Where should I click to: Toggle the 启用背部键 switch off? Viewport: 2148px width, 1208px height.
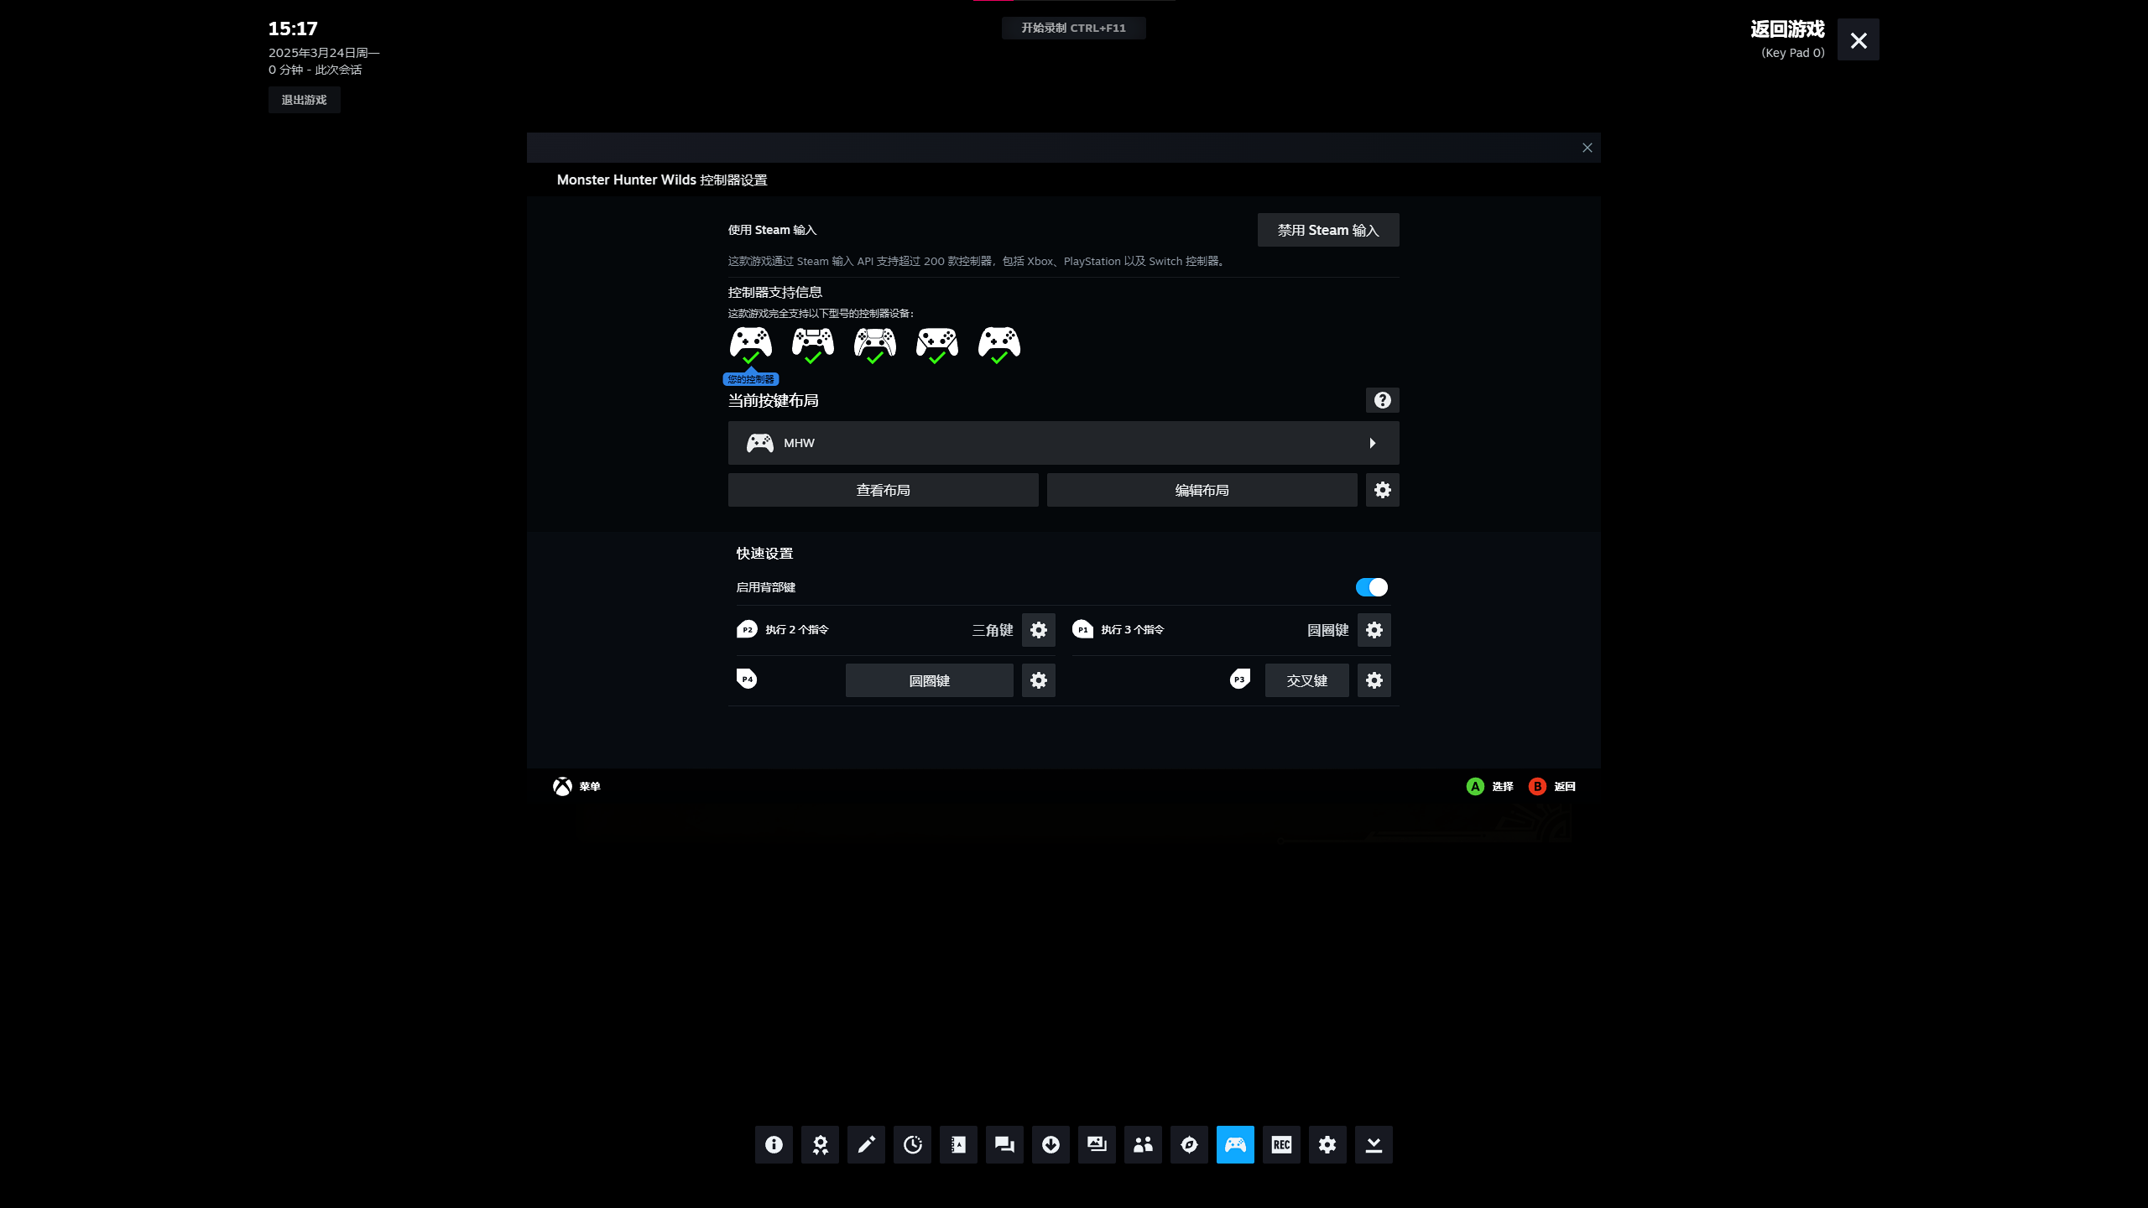point(1371,587)
